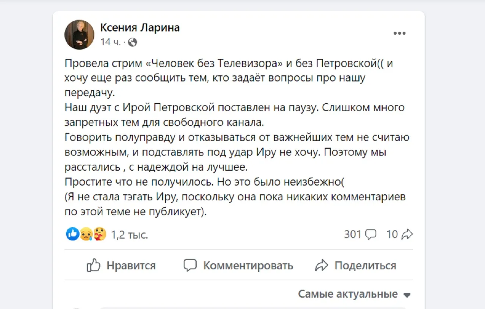This screenshot has width=485, height=309.
Task: Click the arrow icon beside Поделиться
Action: pos(322,265)
